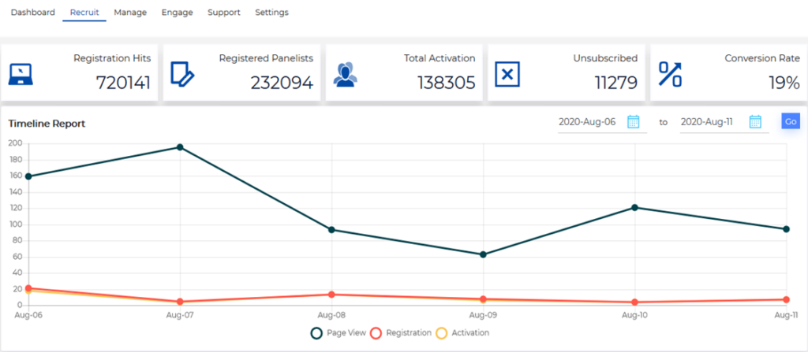Select the Aug-10 Page View data point

coord(635,207)
